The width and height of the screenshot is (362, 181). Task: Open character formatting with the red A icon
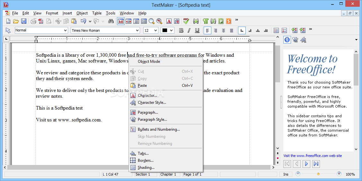(169, 21)
